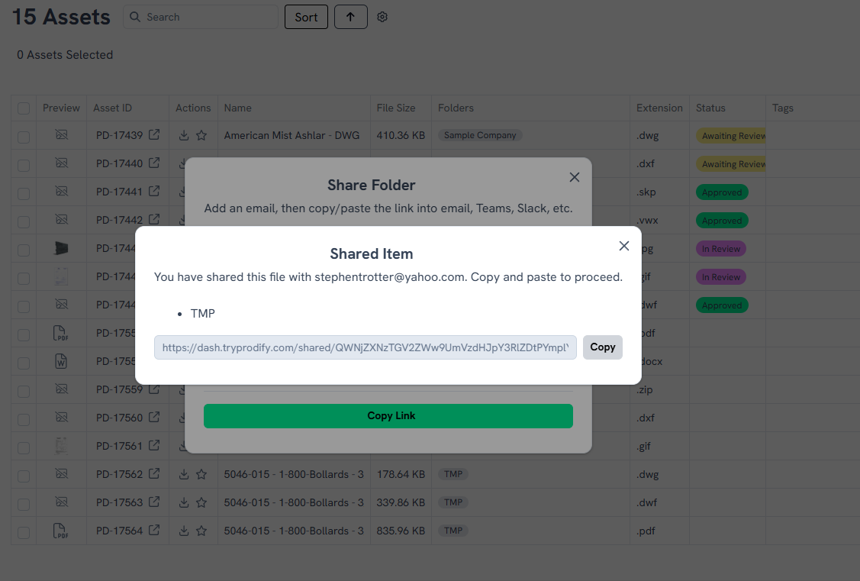Open PD-17439 in new tab icon
This screenshot has height=581, width=860.
click(x=154, y=135)
